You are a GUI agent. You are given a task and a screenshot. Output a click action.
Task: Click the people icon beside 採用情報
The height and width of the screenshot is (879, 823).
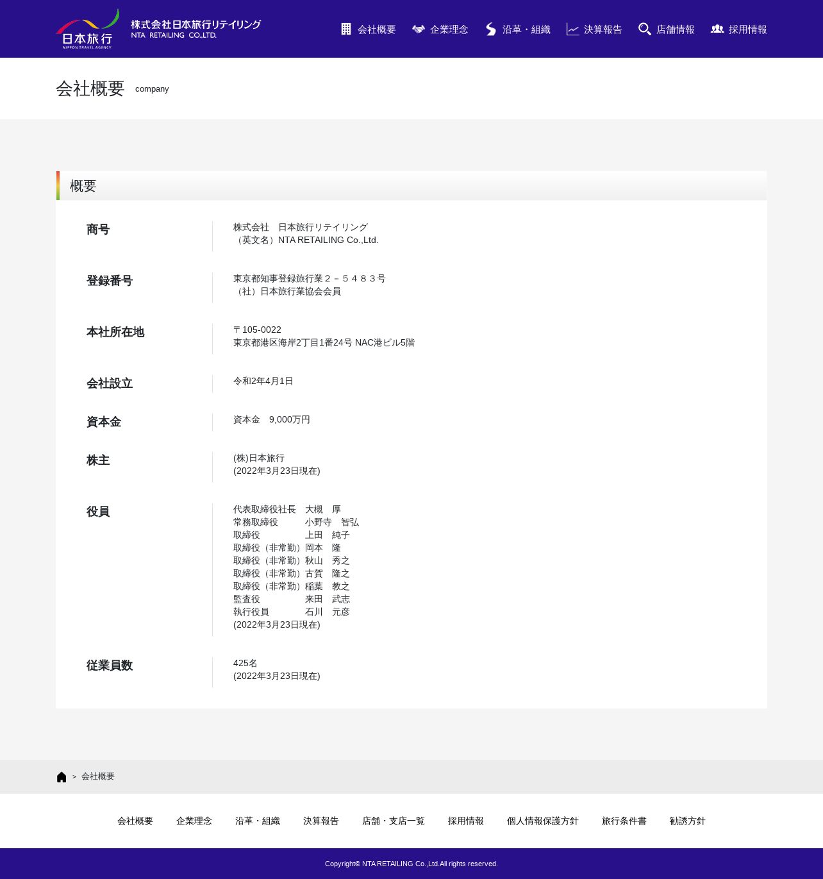717,29
